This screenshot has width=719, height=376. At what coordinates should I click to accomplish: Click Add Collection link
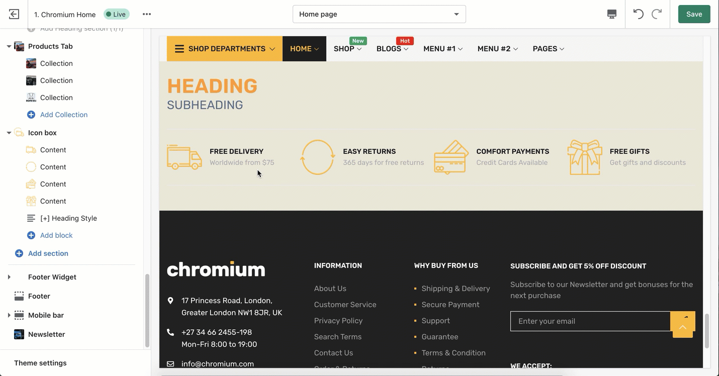click(64, 115)
